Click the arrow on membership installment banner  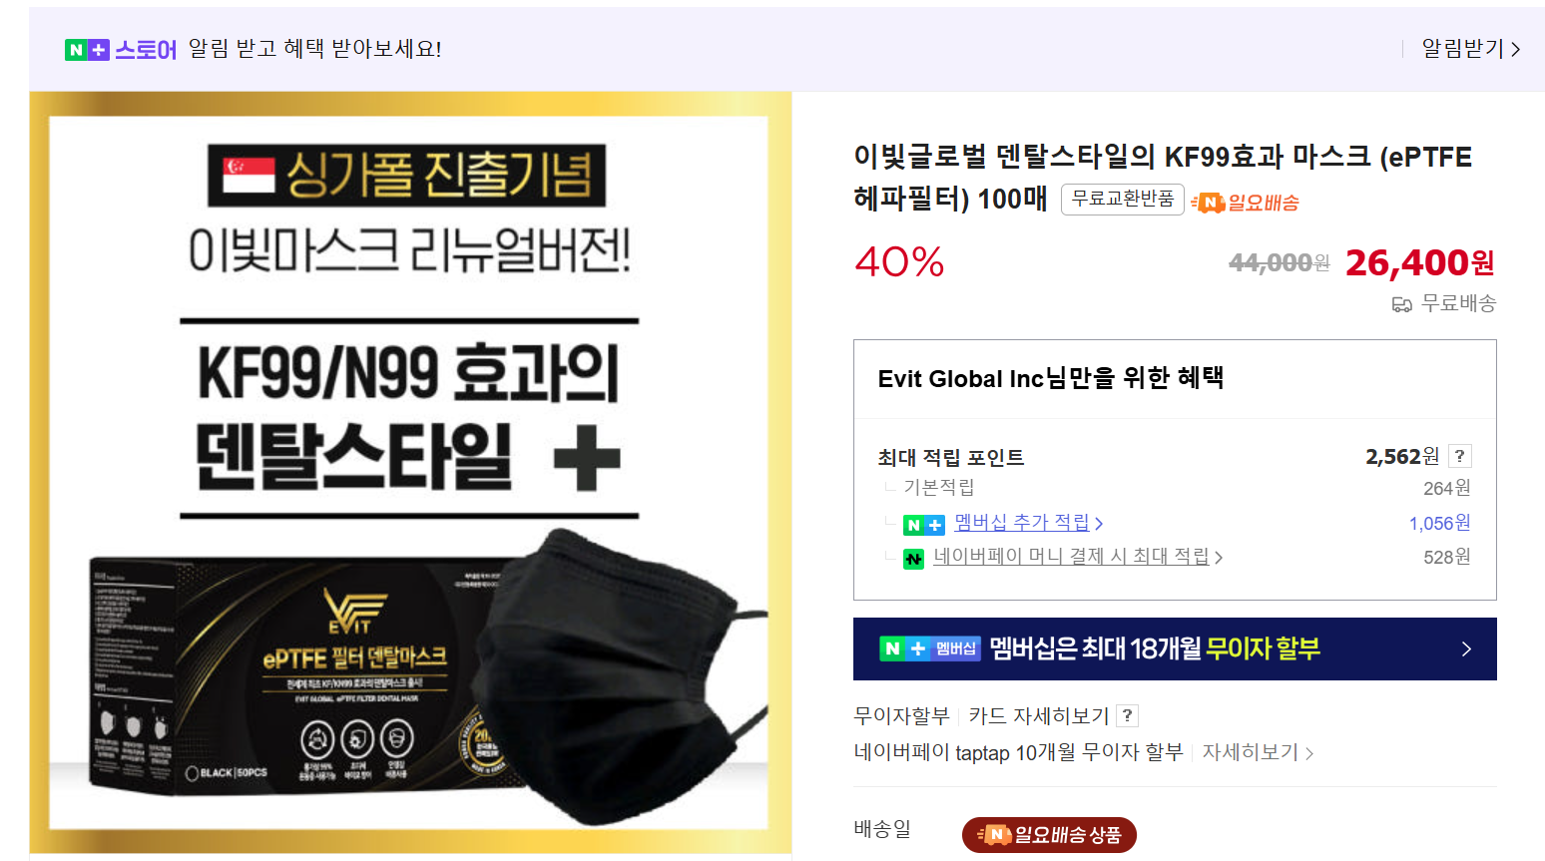[x=1466, y=649]
